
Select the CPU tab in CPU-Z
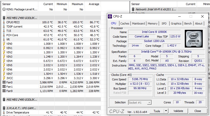(x=113, y=23)
